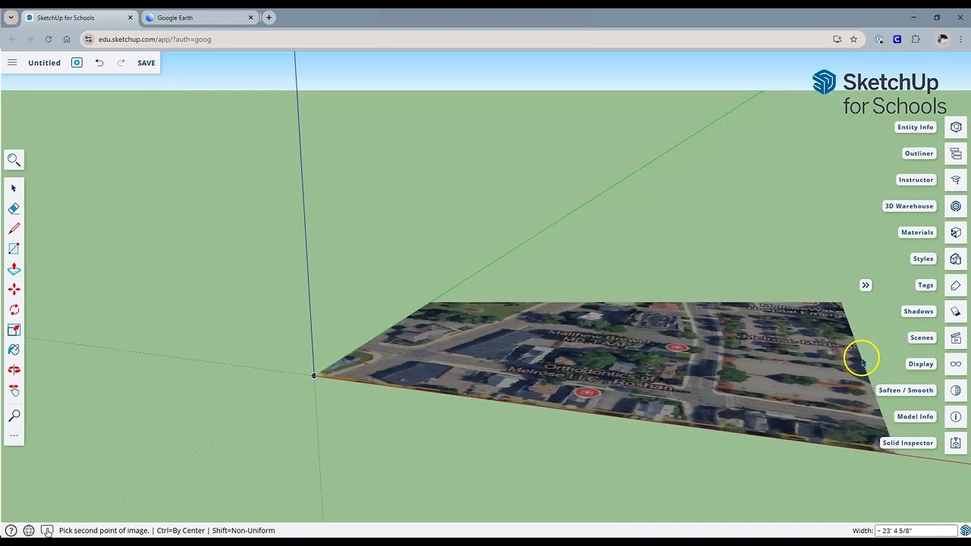This screenshot has height=546, width=971.
Task: Select the SketchUp for Schools browser tab
Action: click(78, 17)
